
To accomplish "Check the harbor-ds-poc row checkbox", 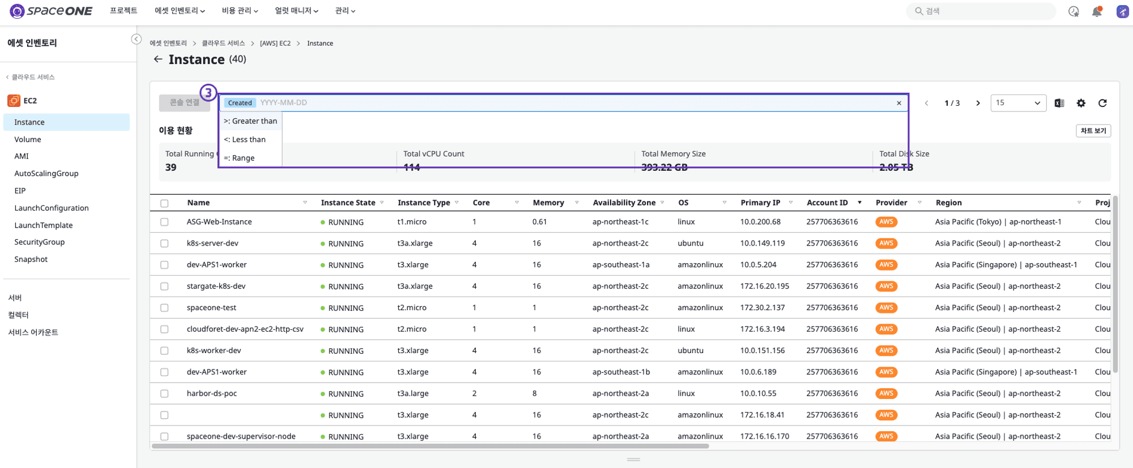I will click(164, 393).
